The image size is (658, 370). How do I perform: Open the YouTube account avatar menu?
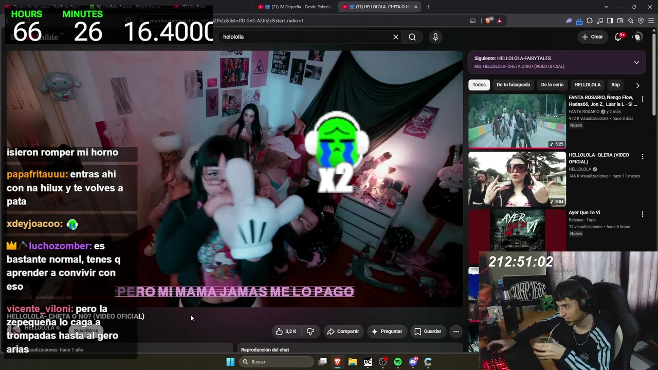click(638, 37)
